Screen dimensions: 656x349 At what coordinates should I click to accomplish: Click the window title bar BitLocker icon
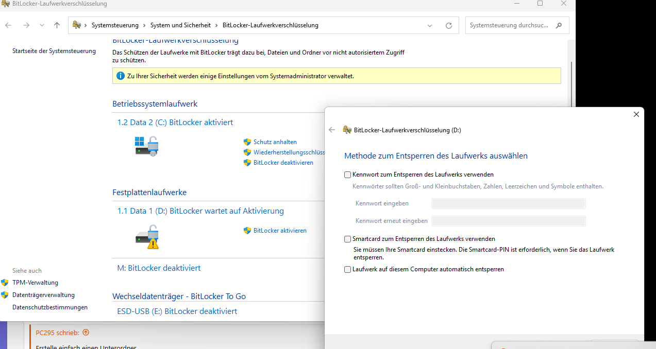pyautogui.click(x=5, y=4)
